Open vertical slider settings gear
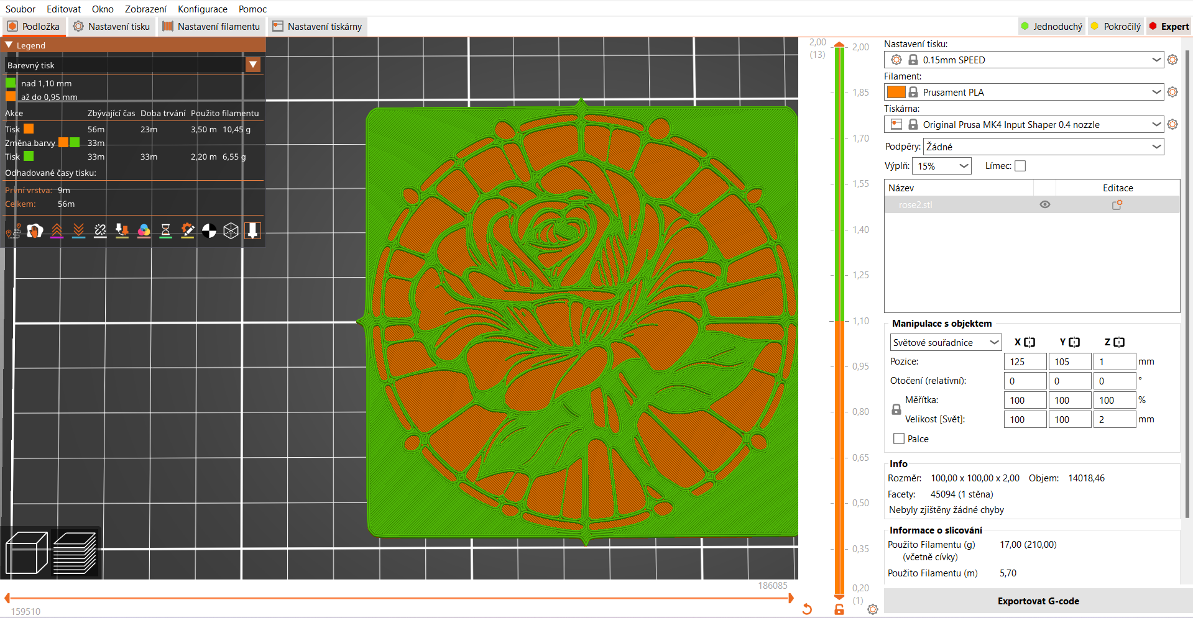This screenshot has height=618, width=1193. [x=873, y=609]
